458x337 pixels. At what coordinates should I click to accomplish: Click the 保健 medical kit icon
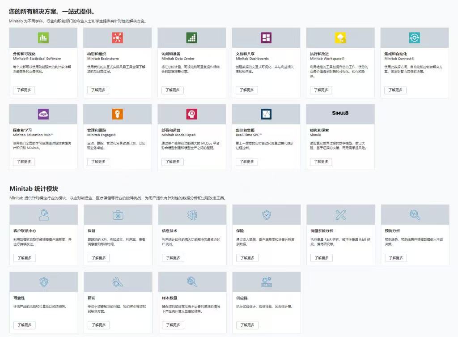point(118,215)
